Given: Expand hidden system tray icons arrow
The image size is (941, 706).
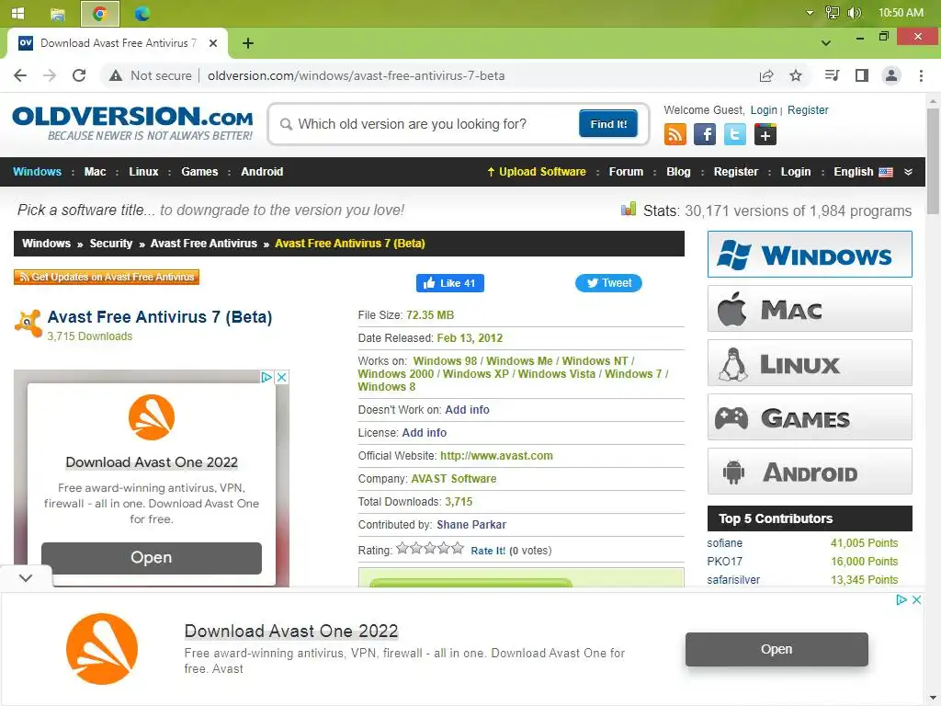Looking at the screenshot, I should tap(810, 13).
